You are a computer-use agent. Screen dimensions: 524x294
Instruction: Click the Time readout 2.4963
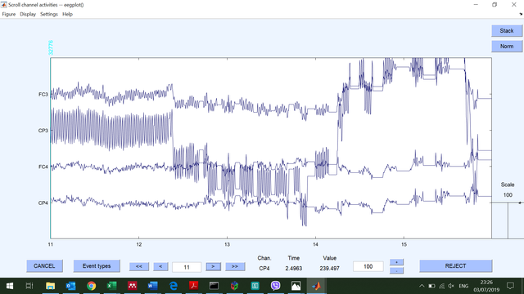293,268
